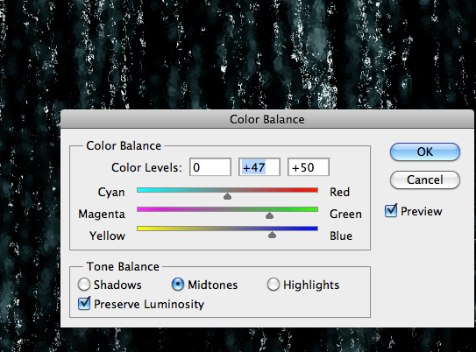
Task: Click the Color Levels label
Action: [x=146, y=167]
